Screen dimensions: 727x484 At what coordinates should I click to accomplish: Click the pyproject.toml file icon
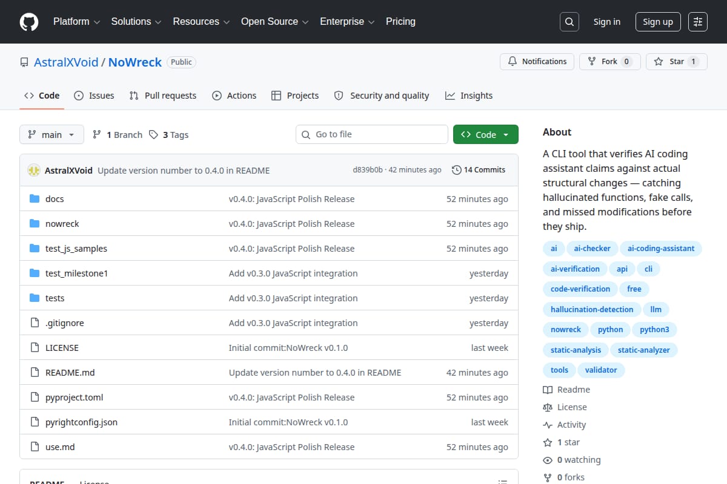tap(35, 397)
